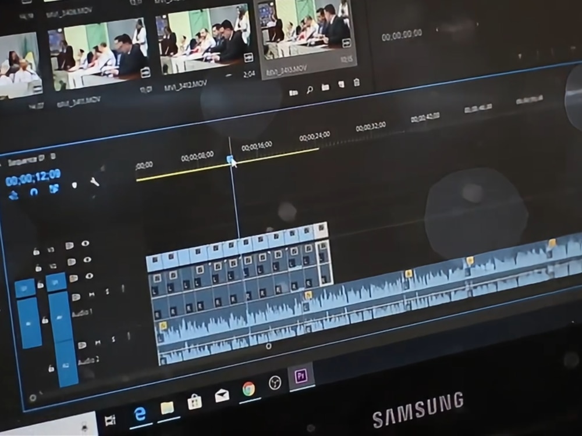Click source monitor timecode 00;00;00;00
Screen dimensions: 582x436
click(402, 34)
